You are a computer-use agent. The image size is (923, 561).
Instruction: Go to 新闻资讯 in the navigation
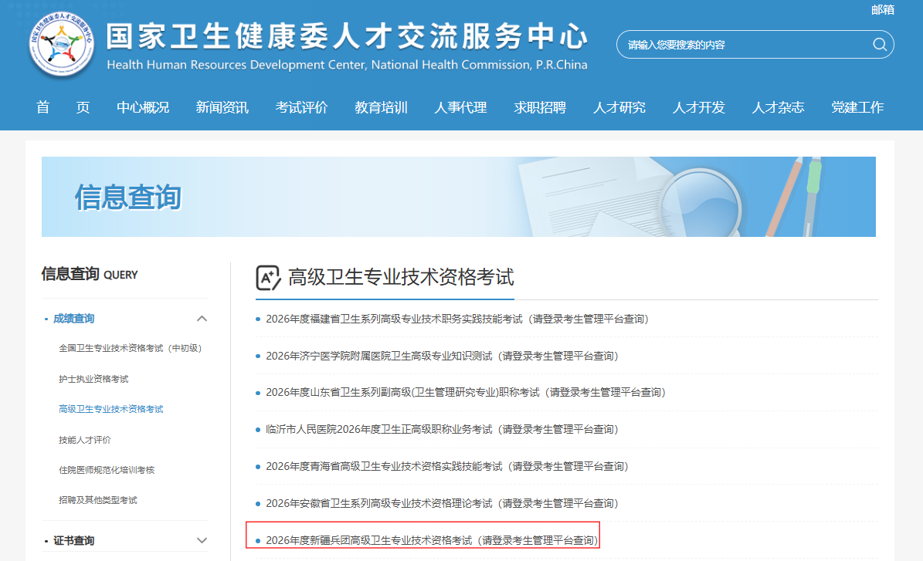(222, 107)
